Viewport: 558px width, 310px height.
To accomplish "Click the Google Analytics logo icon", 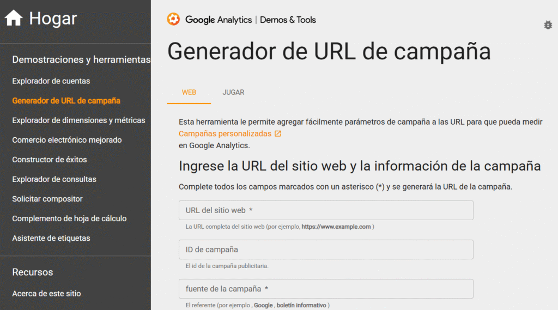I will (173, 19).
